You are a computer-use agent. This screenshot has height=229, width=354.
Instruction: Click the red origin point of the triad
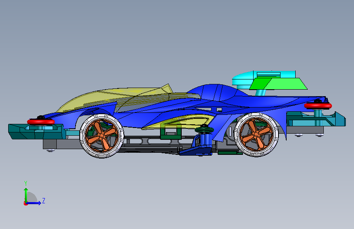pyautogui.click(x=25, y=203)
